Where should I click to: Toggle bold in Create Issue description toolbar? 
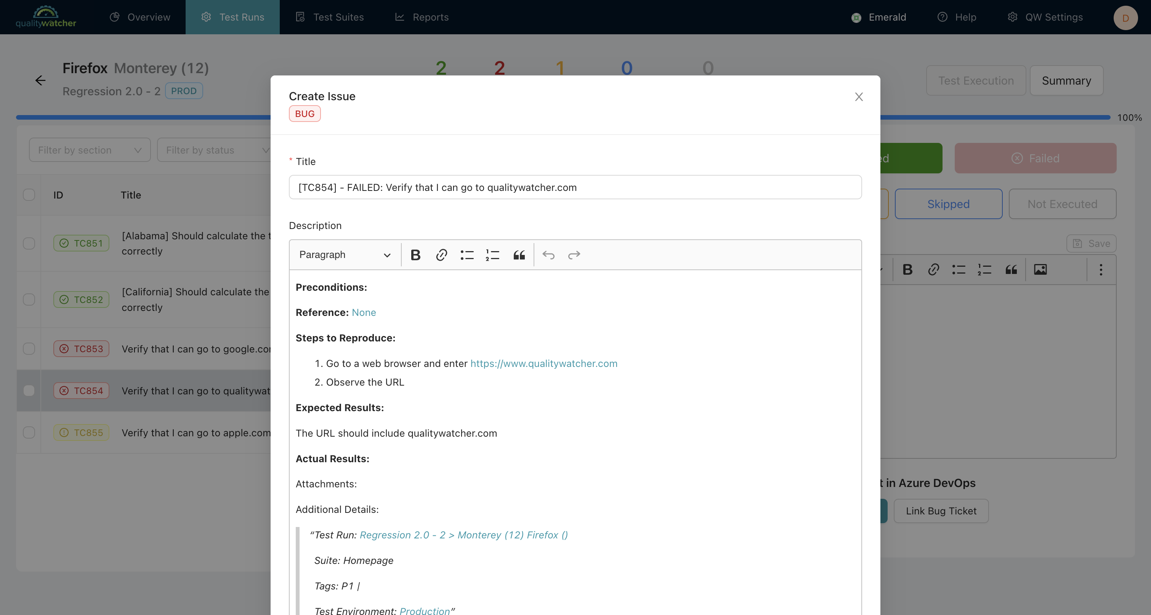tap(415, 255)
